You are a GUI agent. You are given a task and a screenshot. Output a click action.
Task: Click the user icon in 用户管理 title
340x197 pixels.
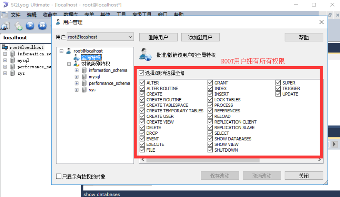58,22
